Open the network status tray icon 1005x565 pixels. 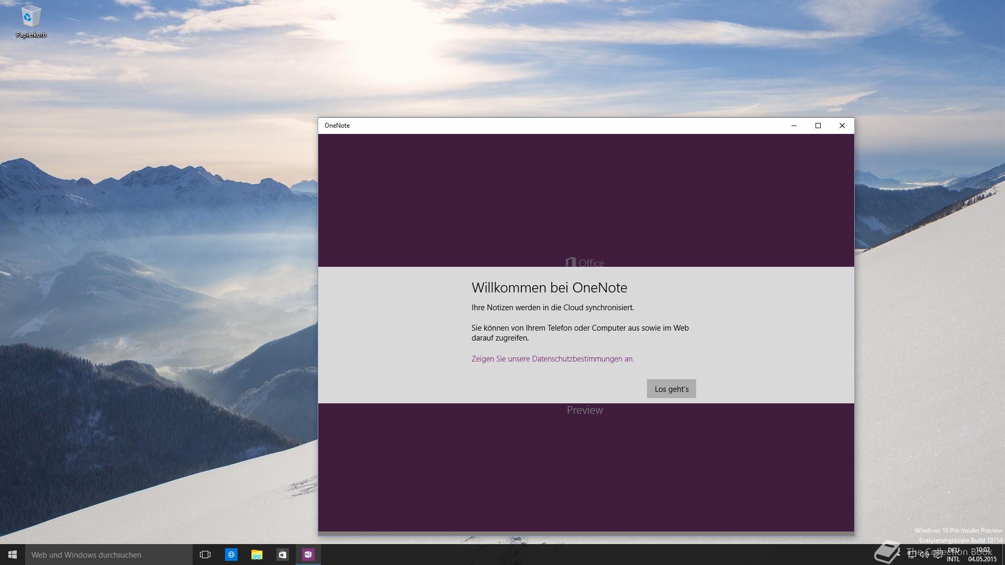pyautogui.click(x=912, y=555)
